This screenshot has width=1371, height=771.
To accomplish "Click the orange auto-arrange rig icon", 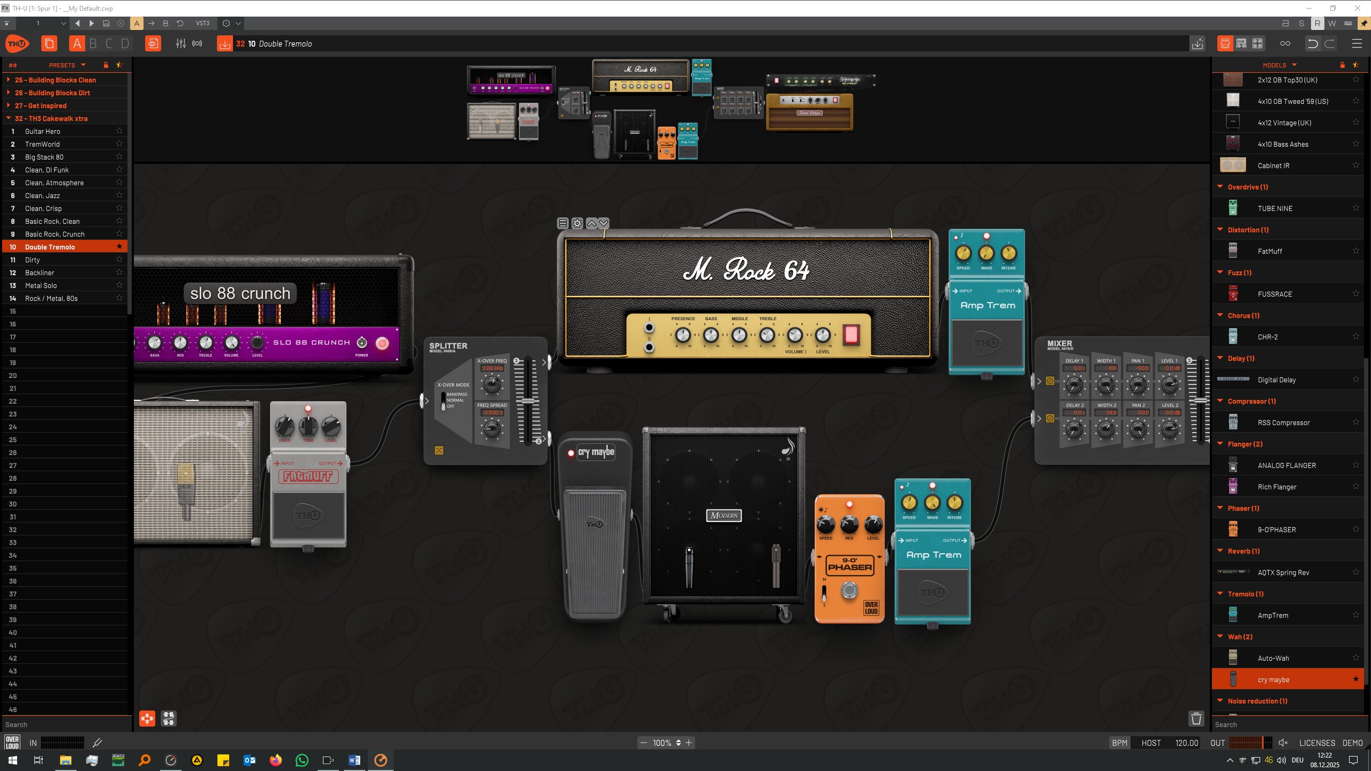I will pos(147,718).
